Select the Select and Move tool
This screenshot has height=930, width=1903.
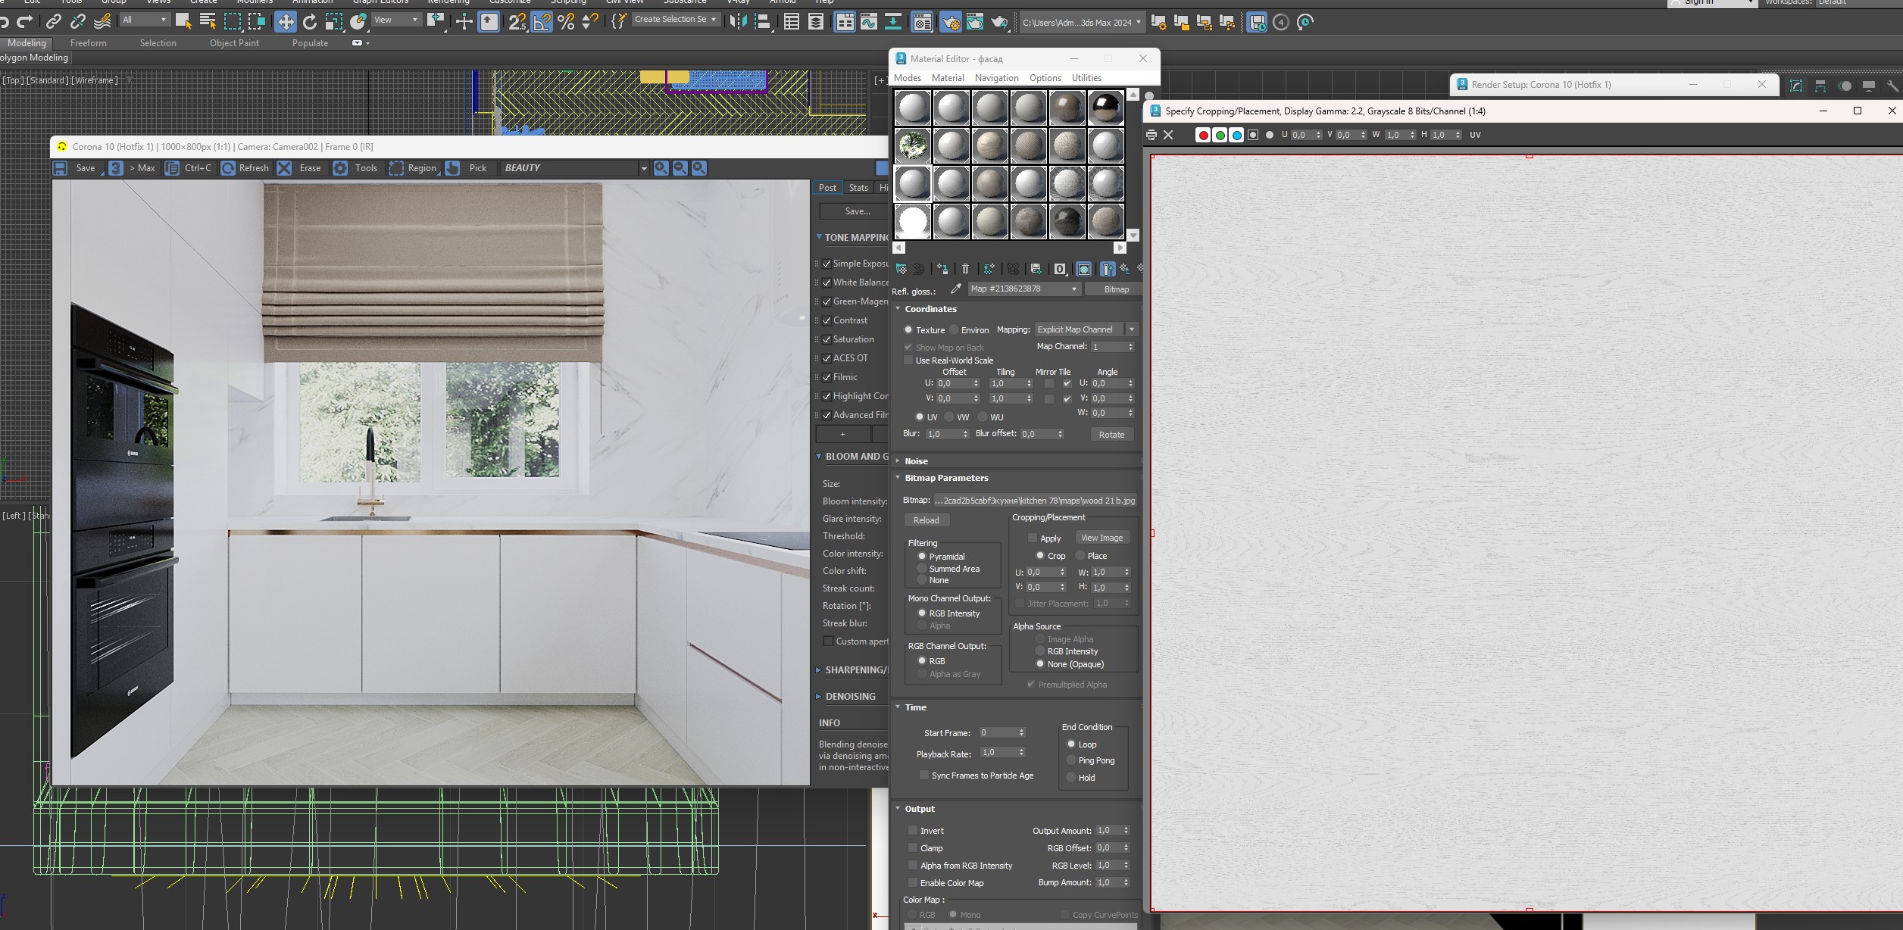[x=286, y=22]
